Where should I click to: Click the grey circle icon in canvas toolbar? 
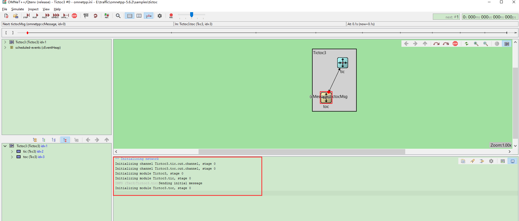497,44
